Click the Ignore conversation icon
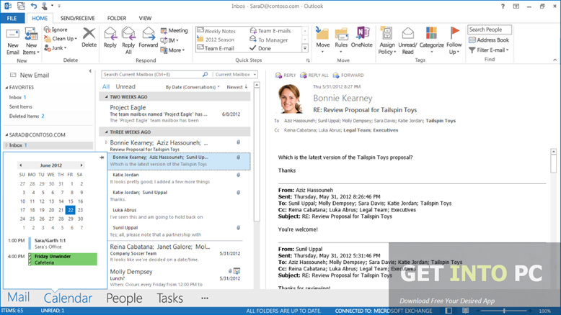The image size is (561, 315). point(56,29)
